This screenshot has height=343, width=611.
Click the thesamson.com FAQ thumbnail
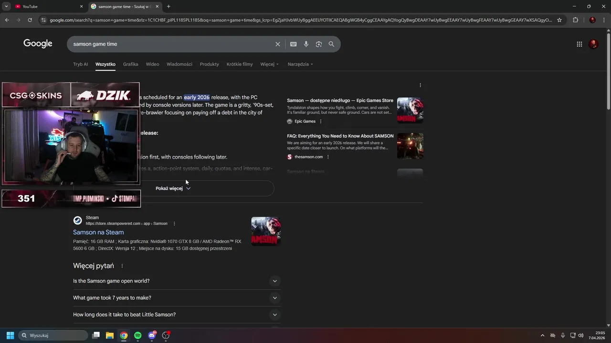[x=410, y=146]
